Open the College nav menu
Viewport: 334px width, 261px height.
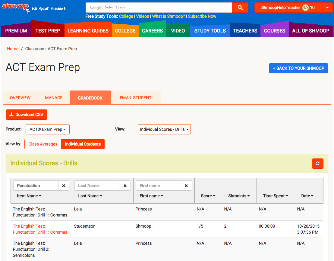tap(125, 31)
